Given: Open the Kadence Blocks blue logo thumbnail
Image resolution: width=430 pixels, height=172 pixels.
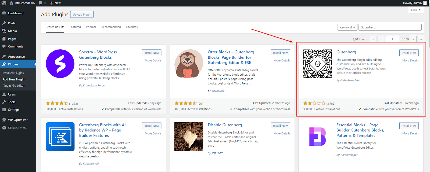Looking at the screenshot, I should pos(60,137).
